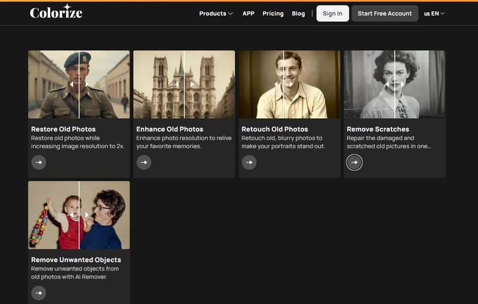Open the Remove Unwanted Objects title link
This screenshot has height=304, width=478.
coord(76,260)
